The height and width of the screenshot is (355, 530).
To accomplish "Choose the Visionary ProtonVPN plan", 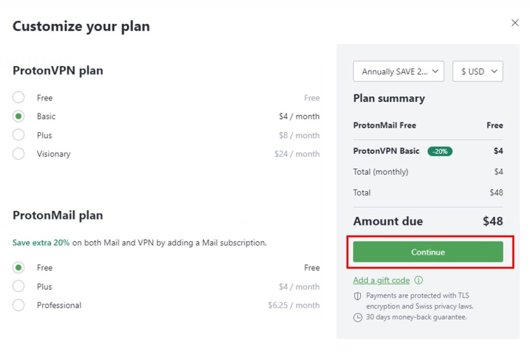I will [19, 154].
